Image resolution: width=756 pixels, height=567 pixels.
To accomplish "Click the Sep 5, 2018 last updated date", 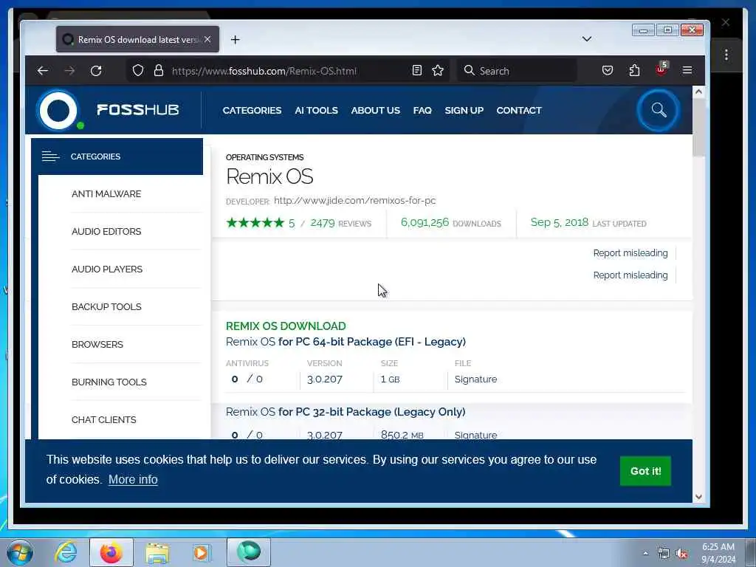I will tap(588, 222).
